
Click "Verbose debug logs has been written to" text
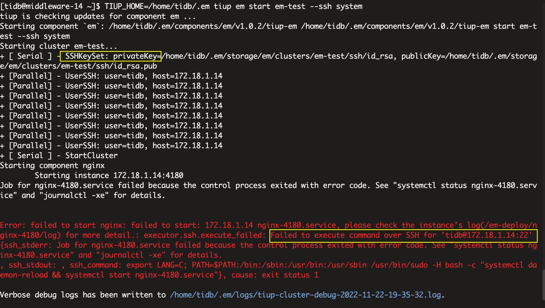[x=83, y=295]
